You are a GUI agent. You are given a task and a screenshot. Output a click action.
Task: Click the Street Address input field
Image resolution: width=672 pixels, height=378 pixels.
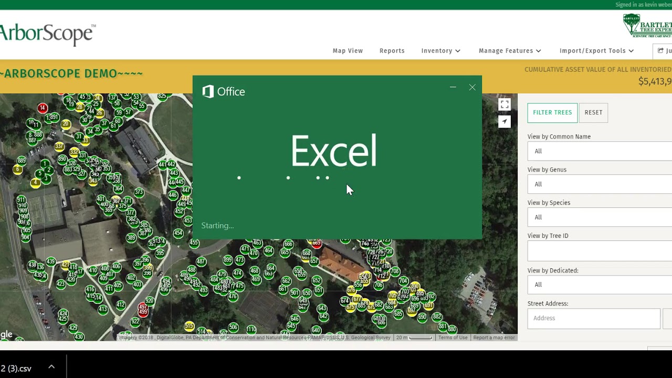(594, 318)
